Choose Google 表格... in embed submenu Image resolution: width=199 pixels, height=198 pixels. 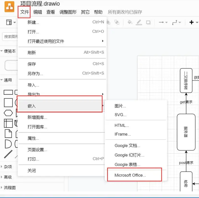click(136, 165)
